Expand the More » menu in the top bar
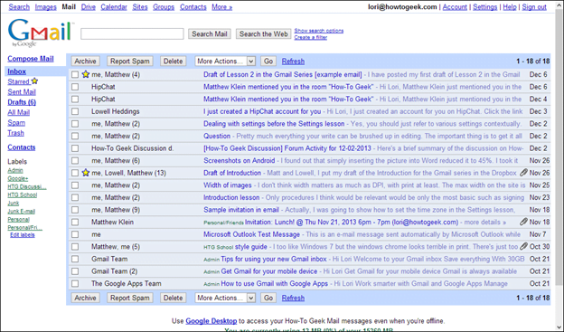Screen dimensions: 564x332 [222, 7]
